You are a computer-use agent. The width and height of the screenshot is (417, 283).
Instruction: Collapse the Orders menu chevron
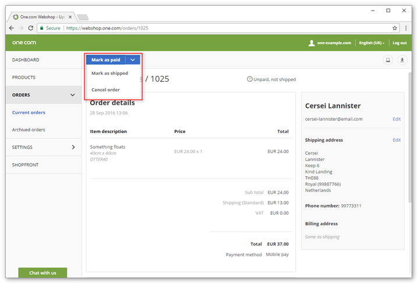tap(73, 95)
